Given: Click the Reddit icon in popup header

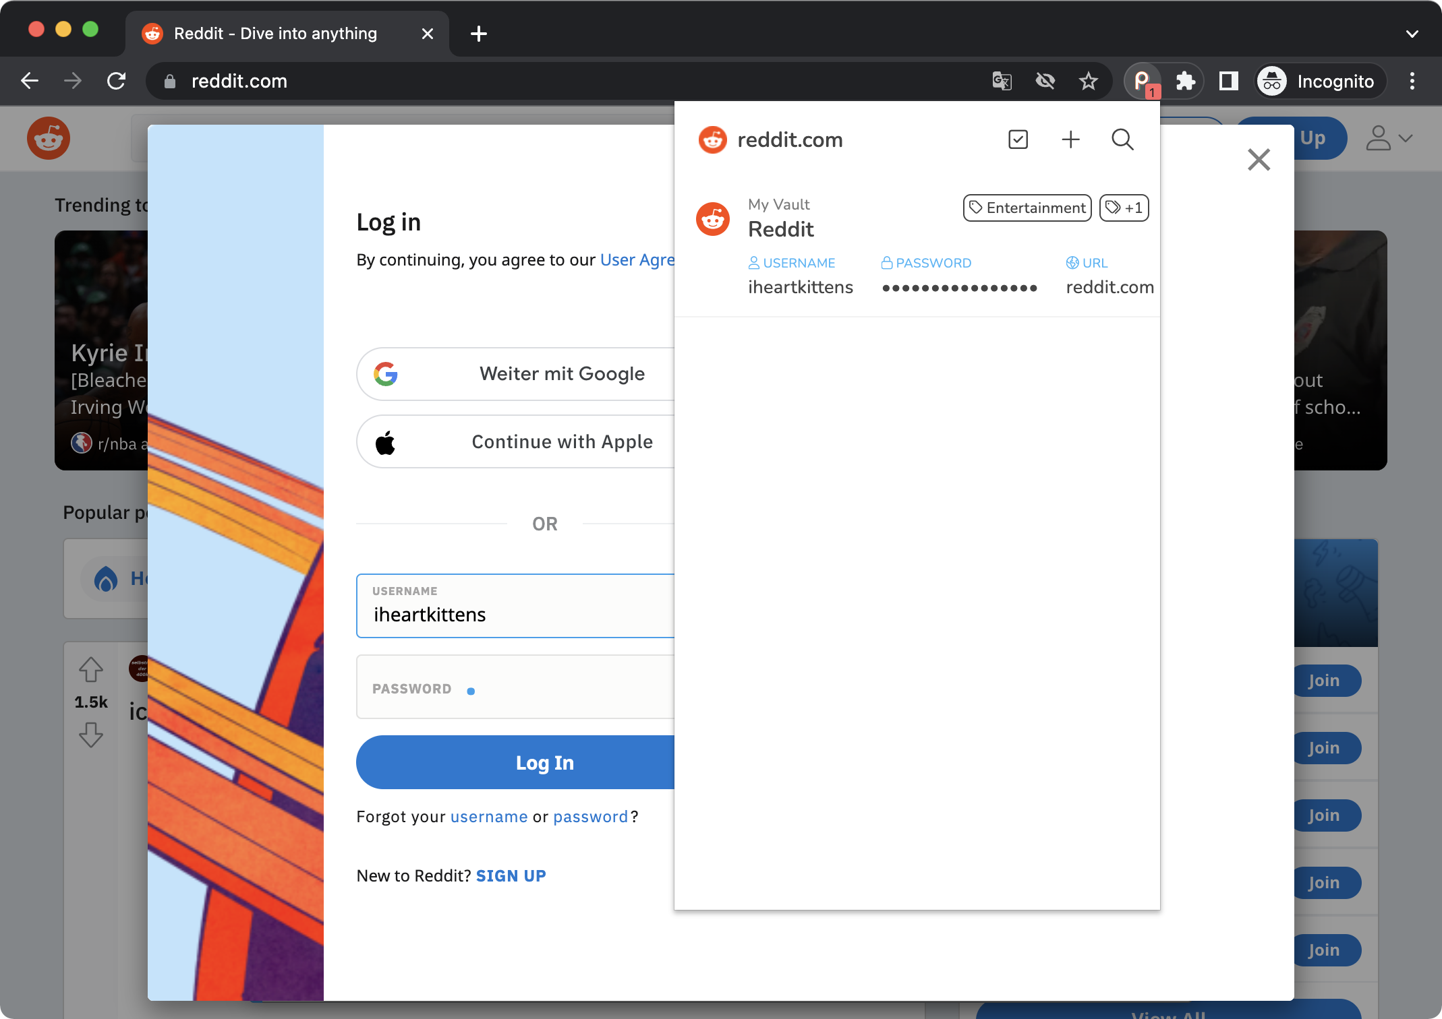Looking at the screenshot, I should pos(713,140).
